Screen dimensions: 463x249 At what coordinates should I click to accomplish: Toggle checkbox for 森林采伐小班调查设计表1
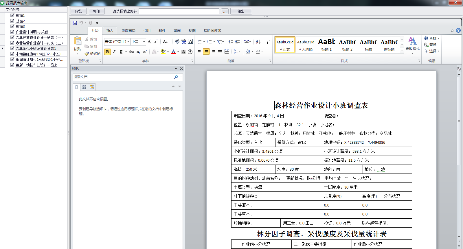[12, 48]
